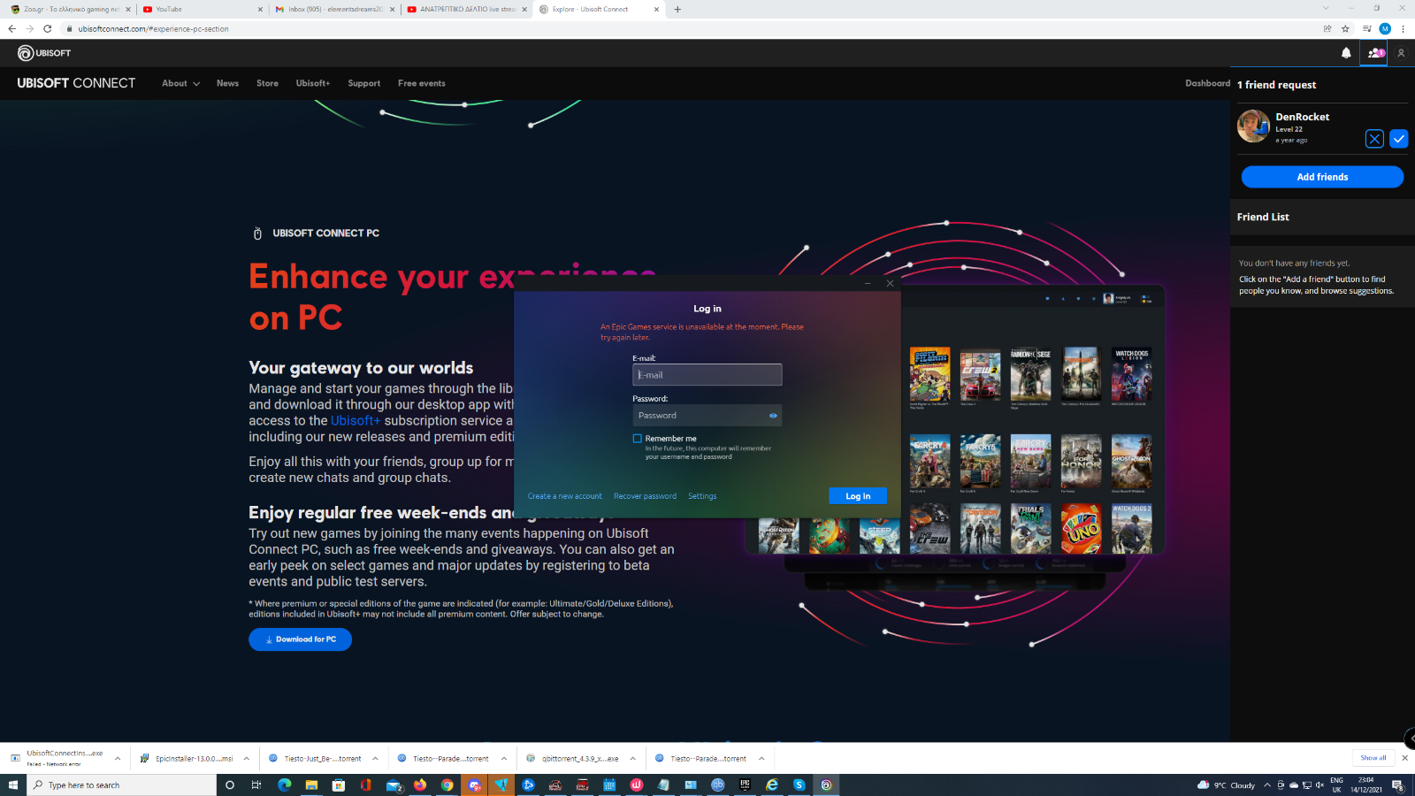This screenshot has height=796, width=1415.
Task: Open Chrome profile avatar M
Action: (x=1385, y=28)
